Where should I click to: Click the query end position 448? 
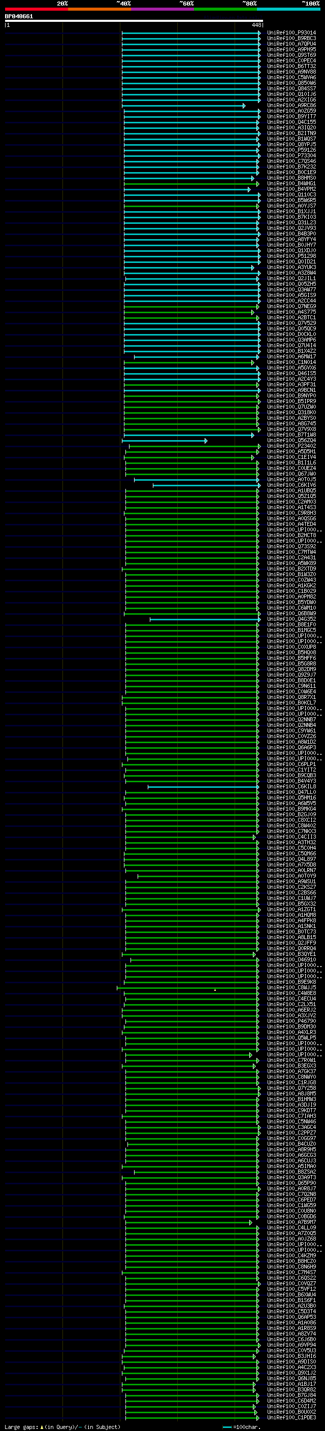pos(256,25)
